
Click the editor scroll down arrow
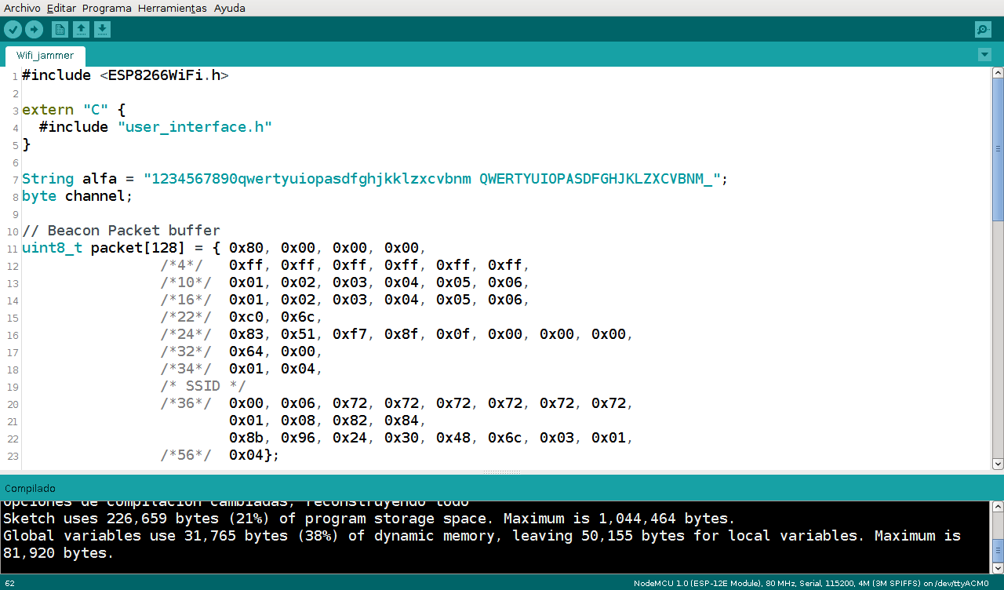click(x=998, y=464)
